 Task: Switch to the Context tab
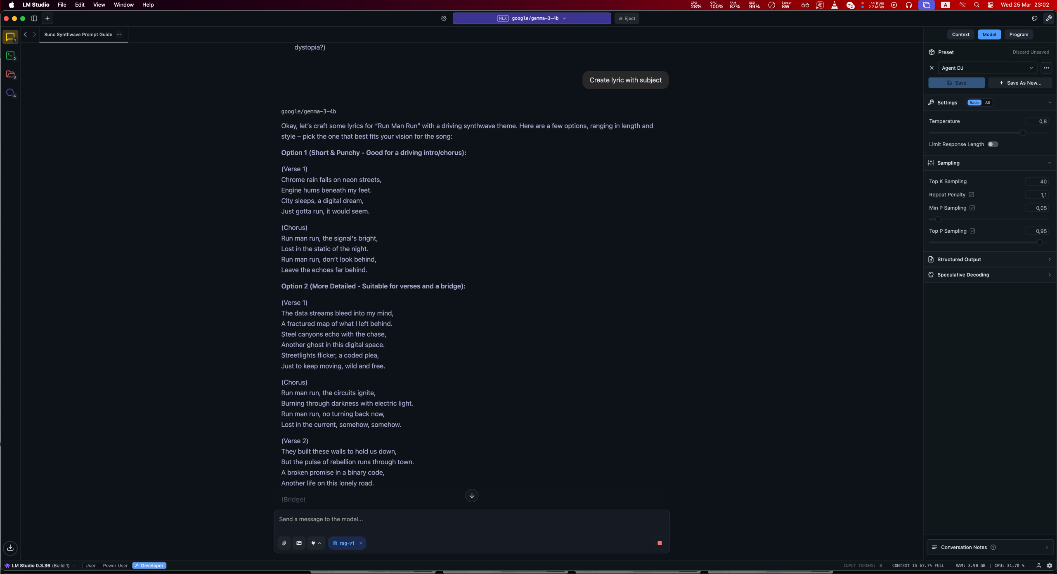click(960, 35)
